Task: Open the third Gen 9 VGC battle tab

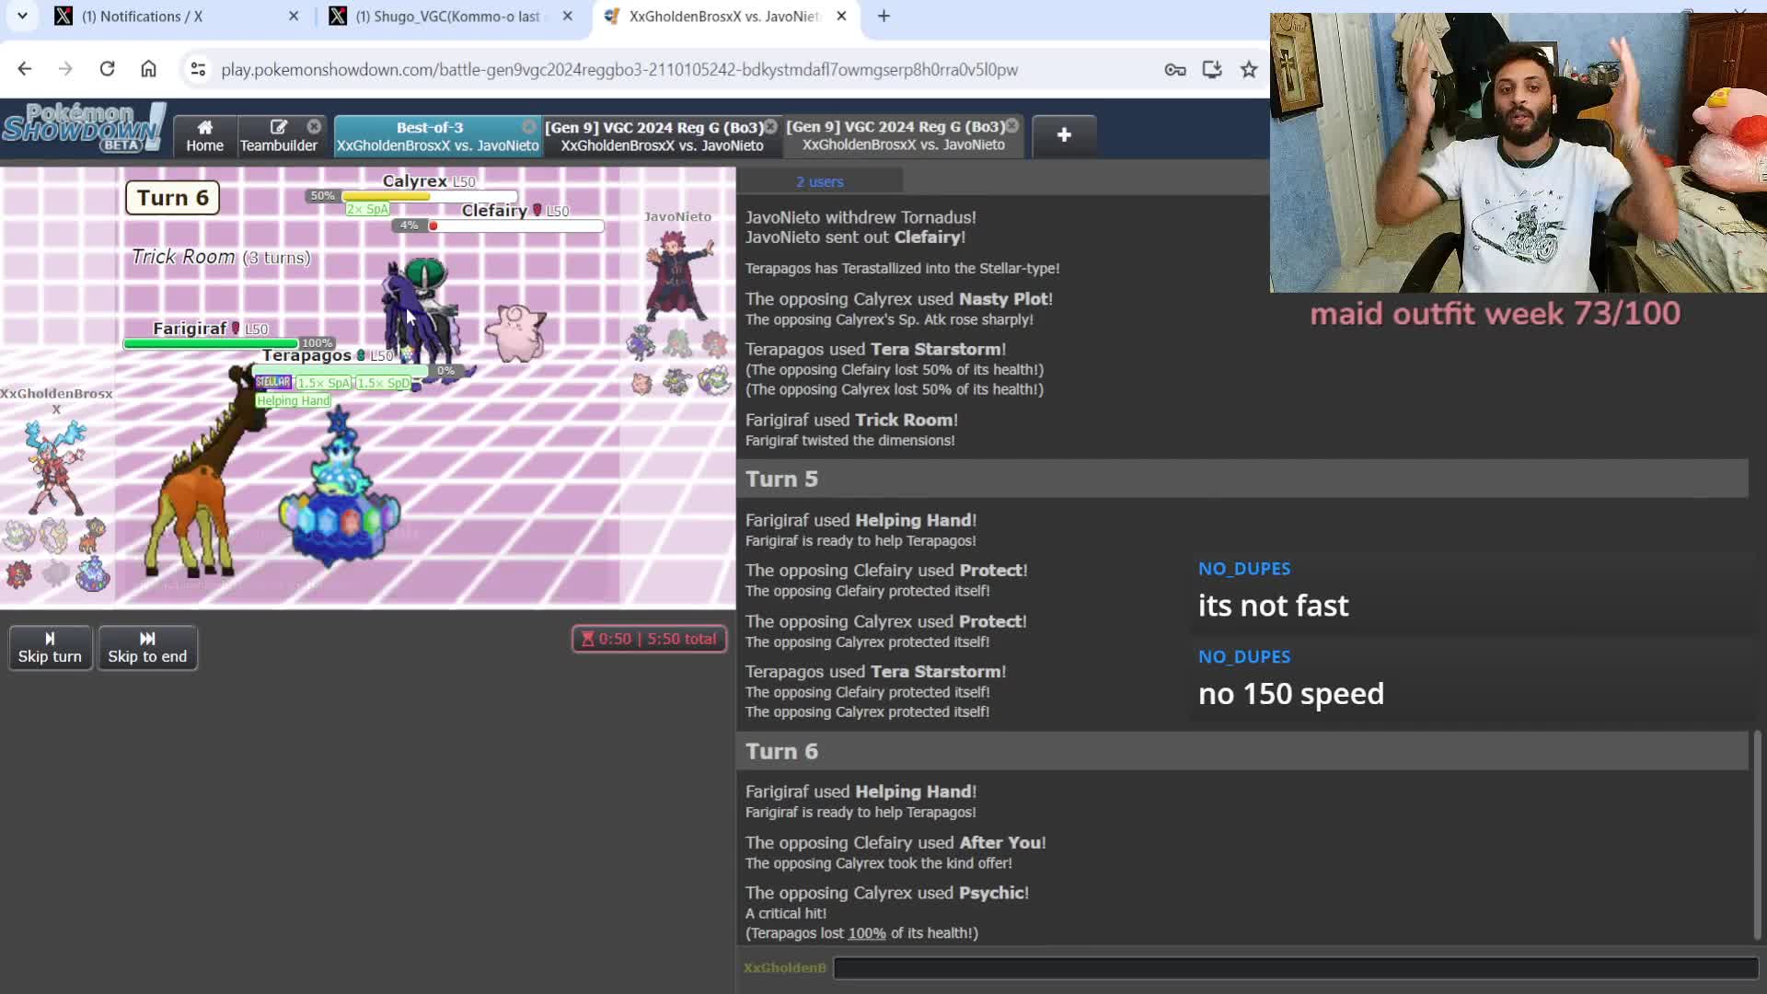Action: (x=903, y=135)
